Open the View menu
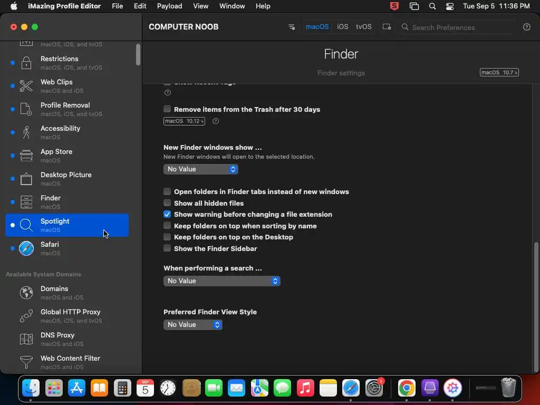This screenshot has height=405, width=540. click(x=200, y=6)
